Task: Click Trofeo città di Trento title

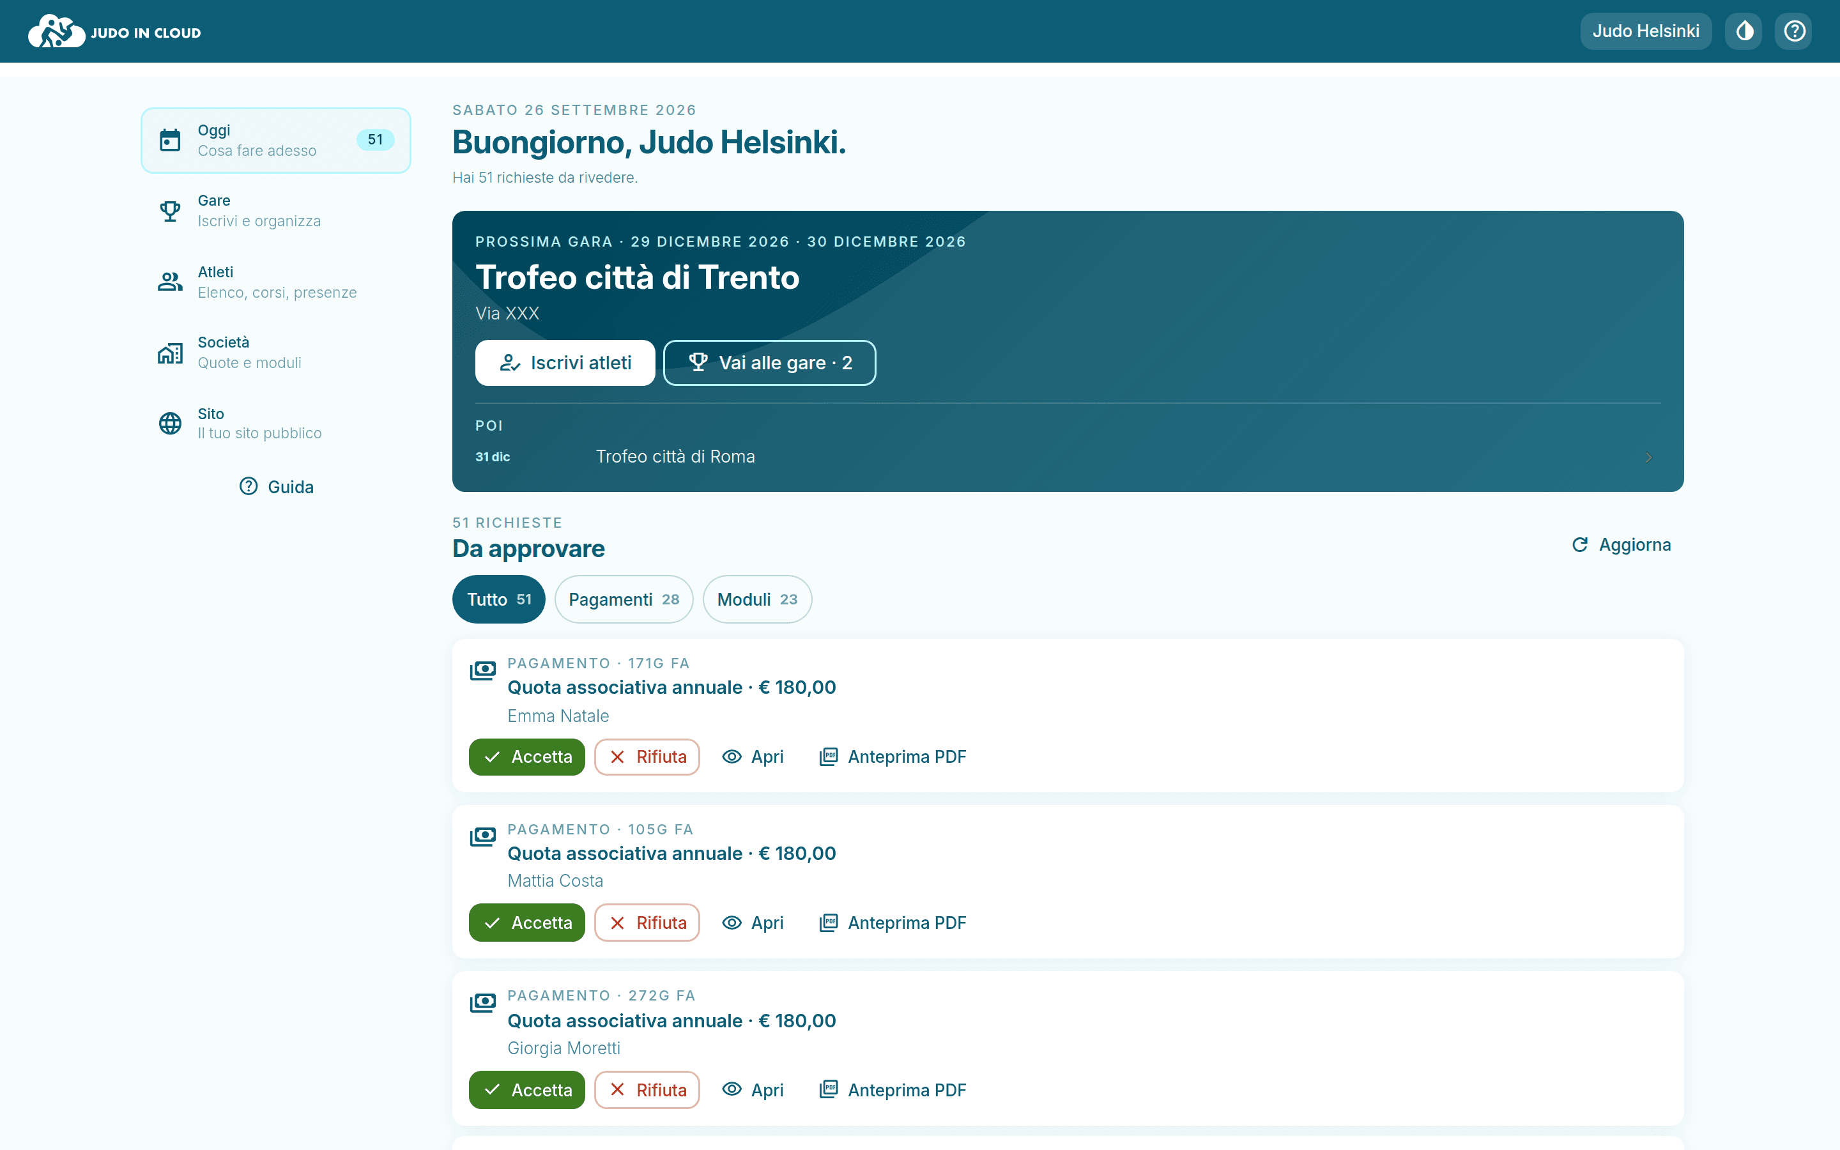Action: click(x=637, y=277)
